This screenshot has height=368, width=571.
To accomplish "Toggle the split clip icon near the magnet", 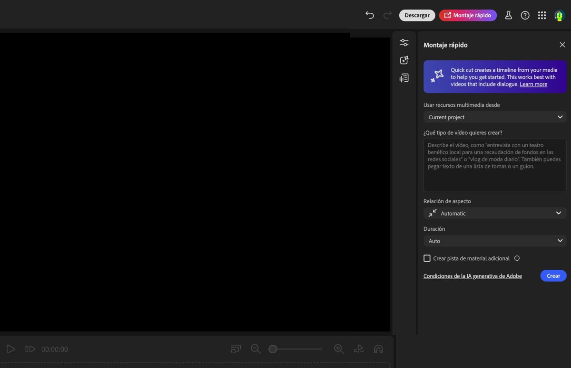I will 358,349.
